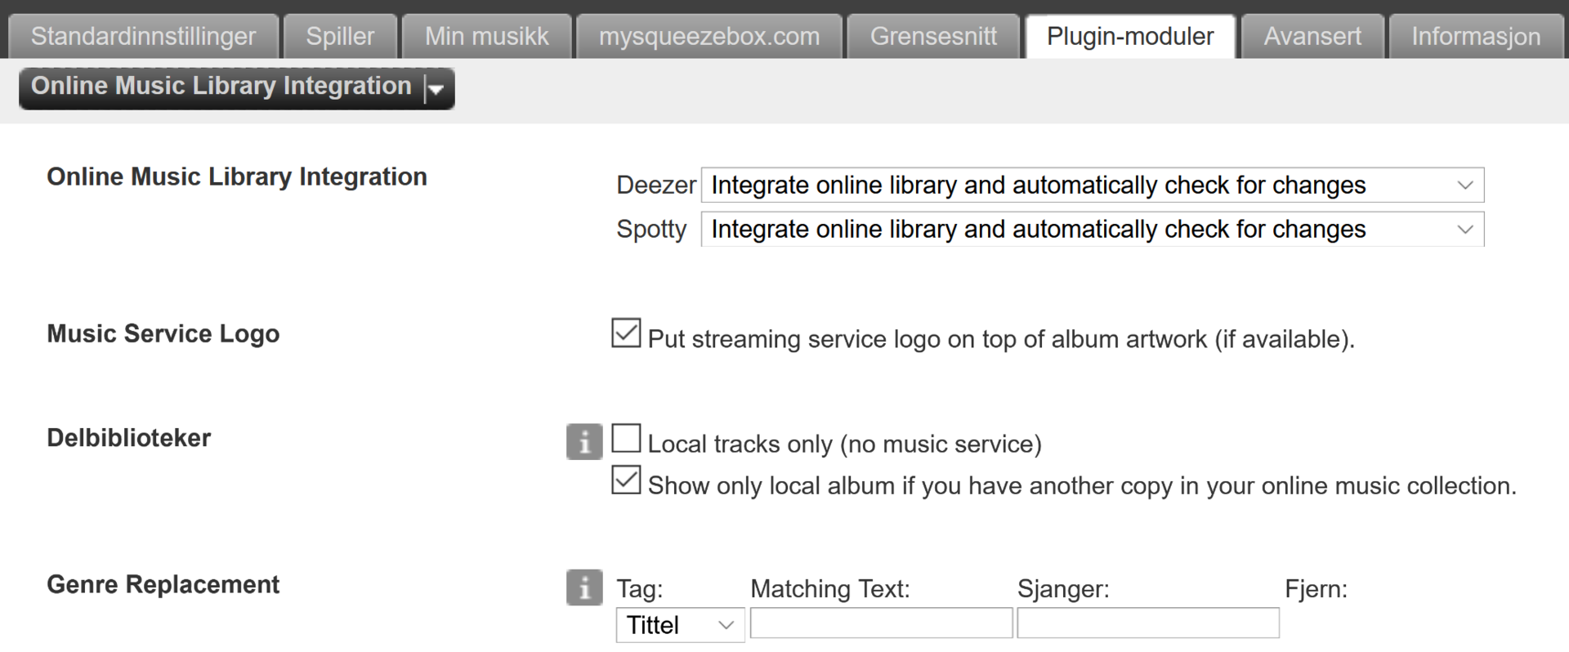The image size is (1569, 652).
Task: Expand the Tag dropdown showing Tittel
Action: coord(679,625)
